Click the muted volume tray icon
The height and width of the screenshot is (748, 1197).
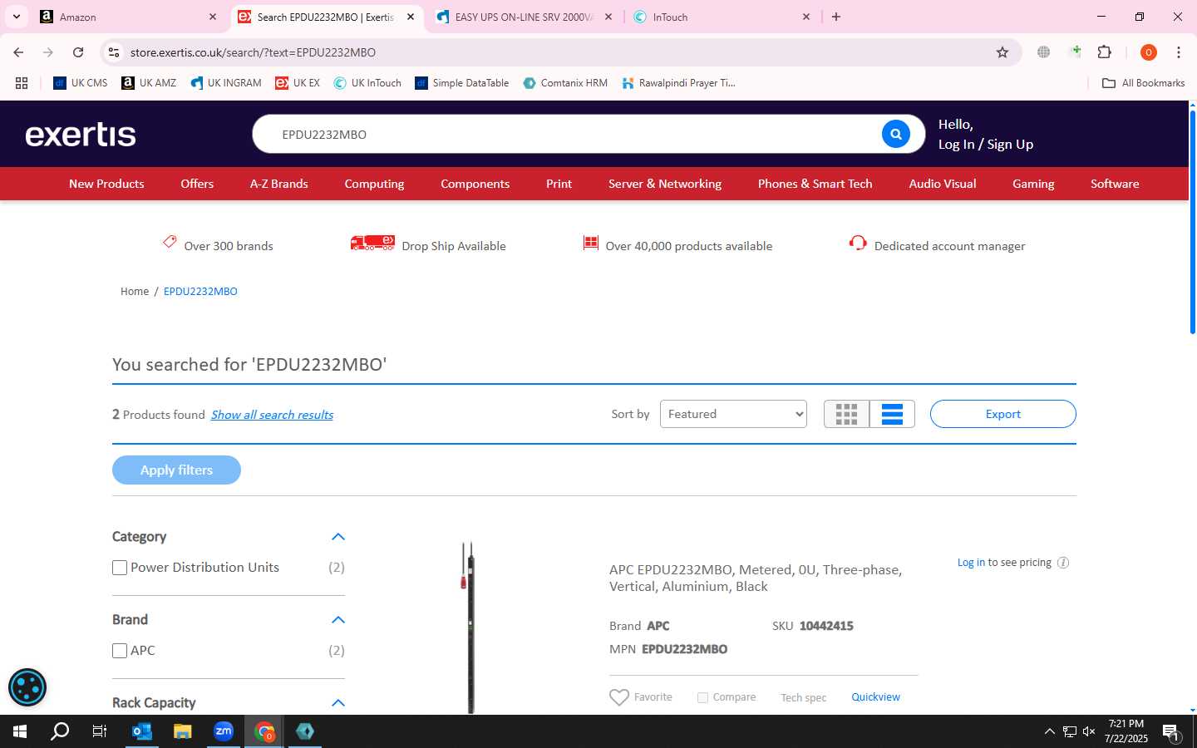click(x=1089, y=732)
